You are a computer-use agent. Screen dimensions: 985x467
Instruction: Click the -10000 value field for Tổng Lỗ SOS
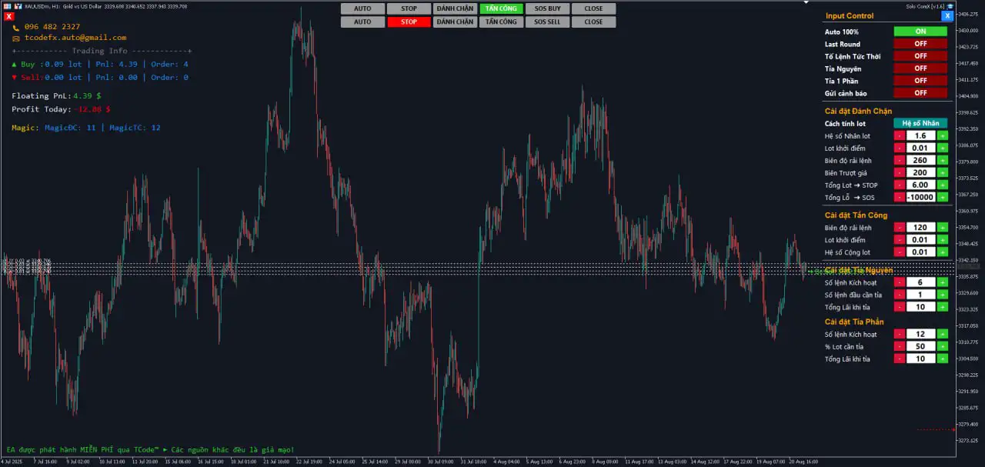[920, 197]
